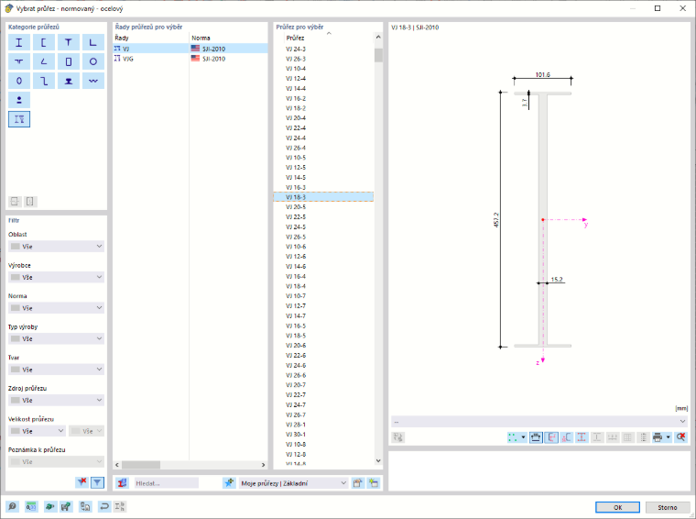
Task: Select cross-section VJ 18-4
Action: pyautogui.click(x=323, y=286)
